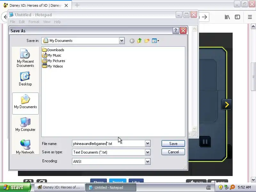The image size is (256, 192).
Task: Switch to Untitled - Notepad taskbar item
Action: pos(111,188)
